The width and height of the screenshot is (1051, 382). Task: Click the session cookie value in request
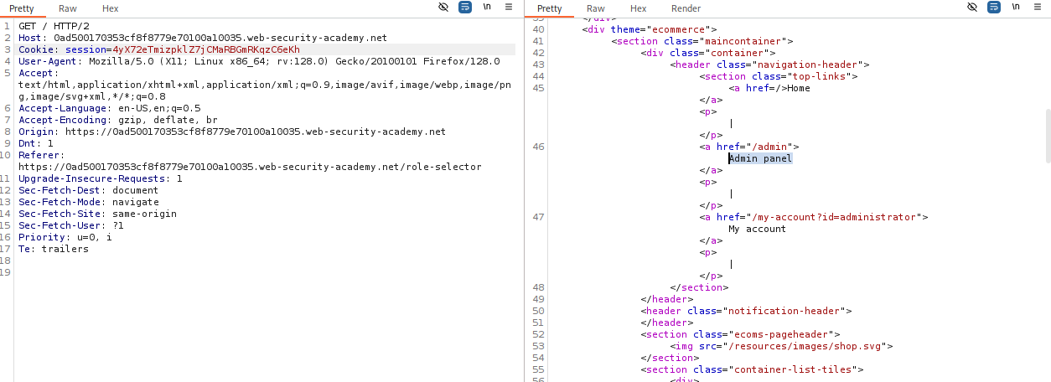pyautogui.click(x=205, y=49)
